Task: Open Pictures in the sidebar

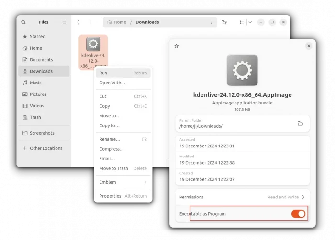Action: 44,94
